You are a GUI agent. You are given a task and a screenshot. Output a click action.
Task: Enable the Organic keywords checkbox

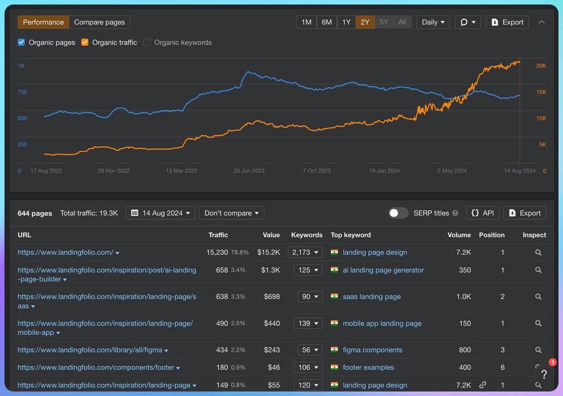click(146, 42)
